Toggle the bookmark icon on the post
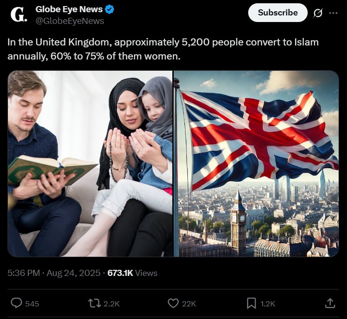 tap(251, 303)
